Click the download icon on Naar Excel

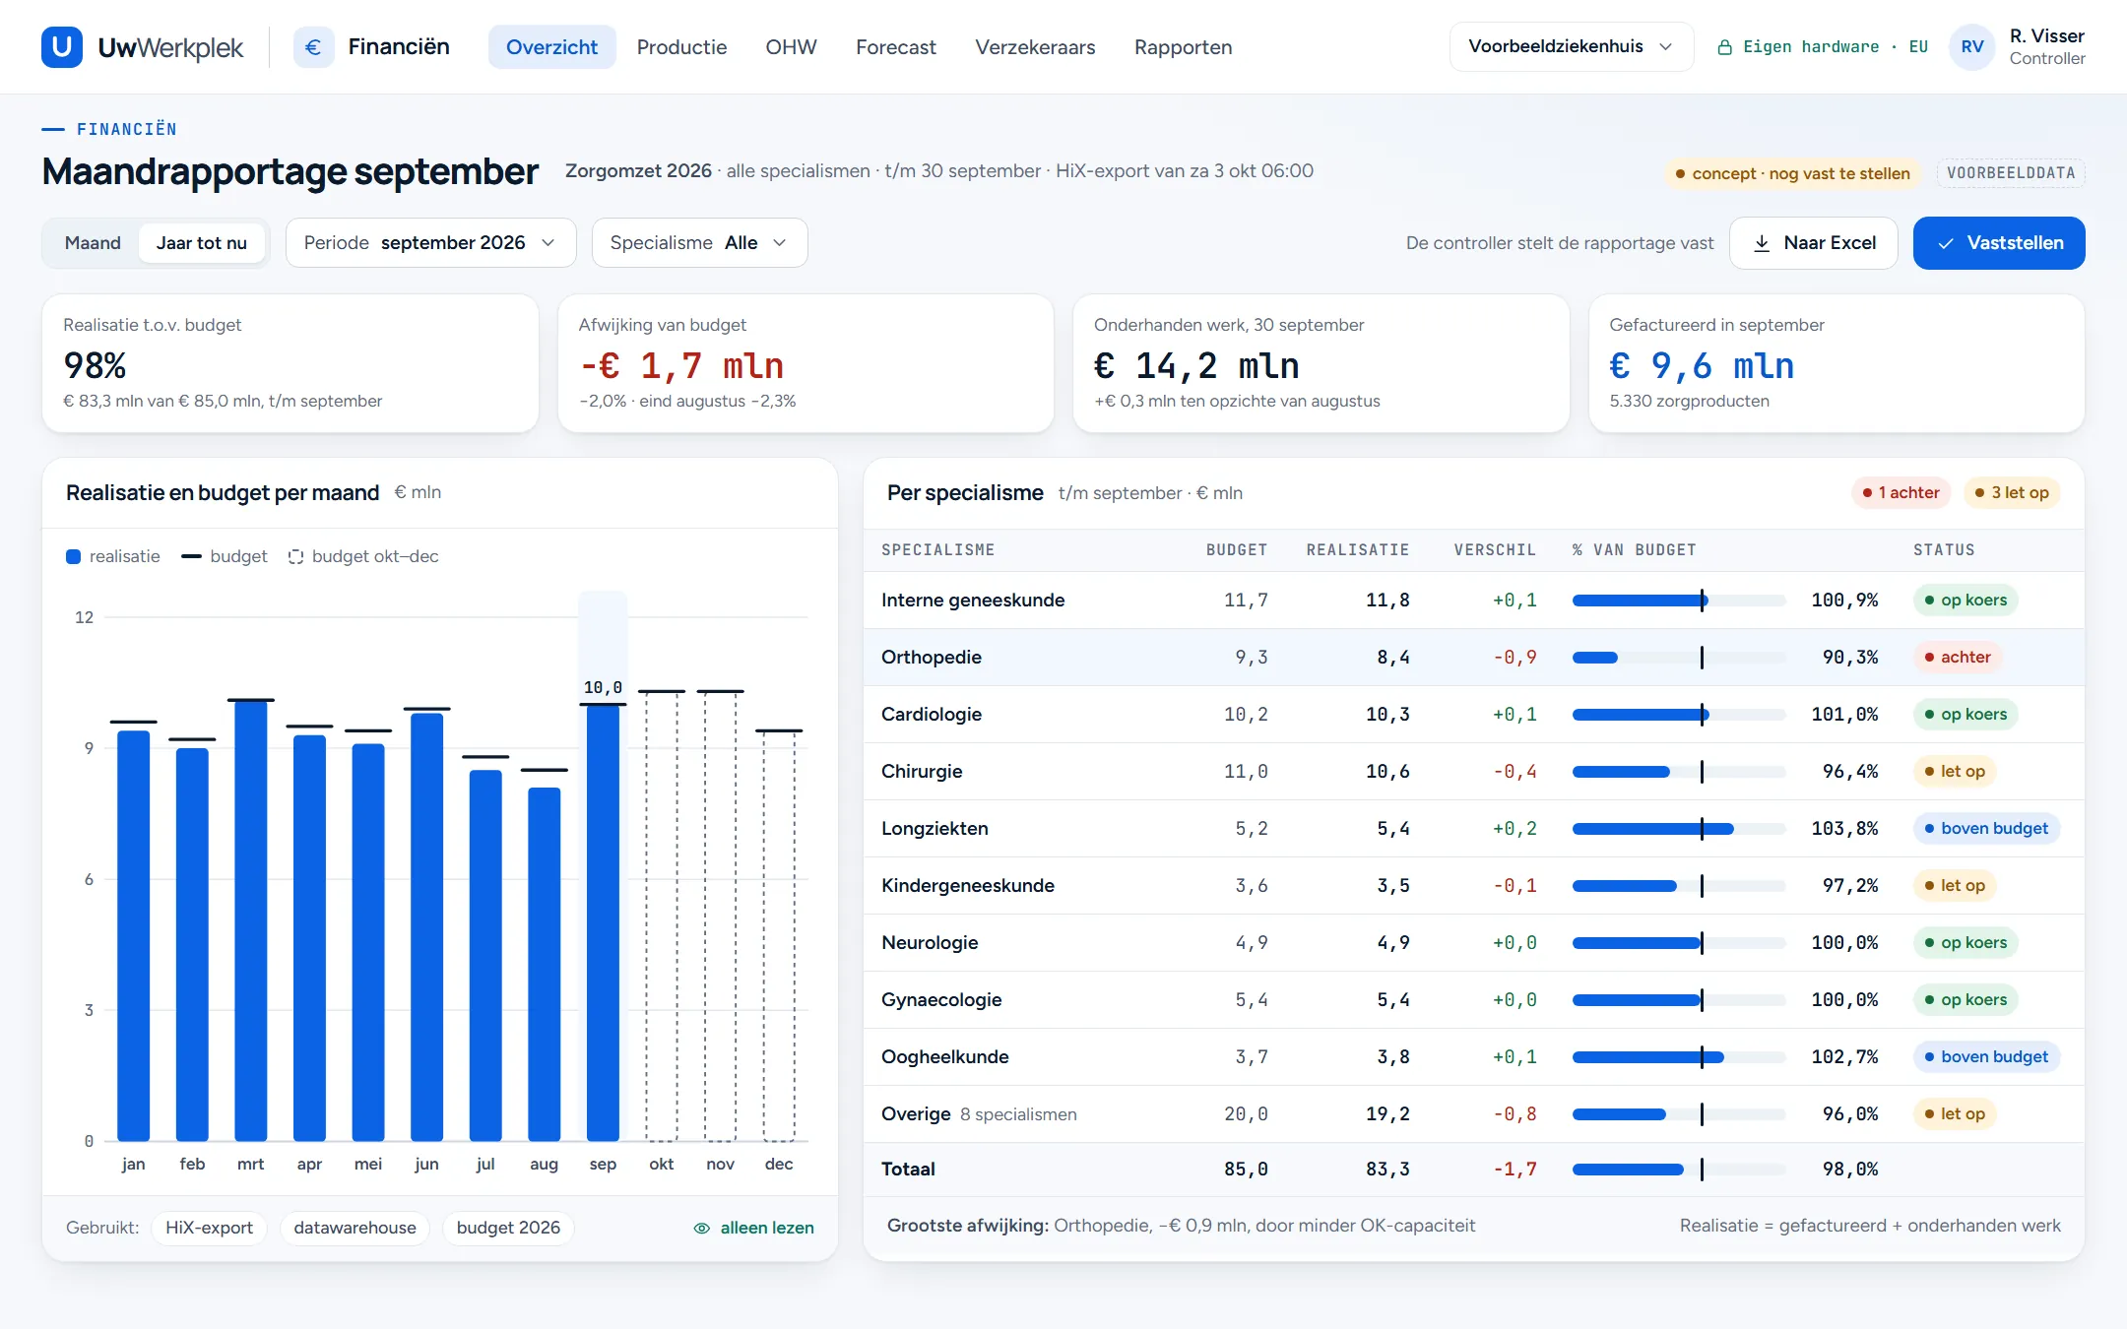[1762, 243]
